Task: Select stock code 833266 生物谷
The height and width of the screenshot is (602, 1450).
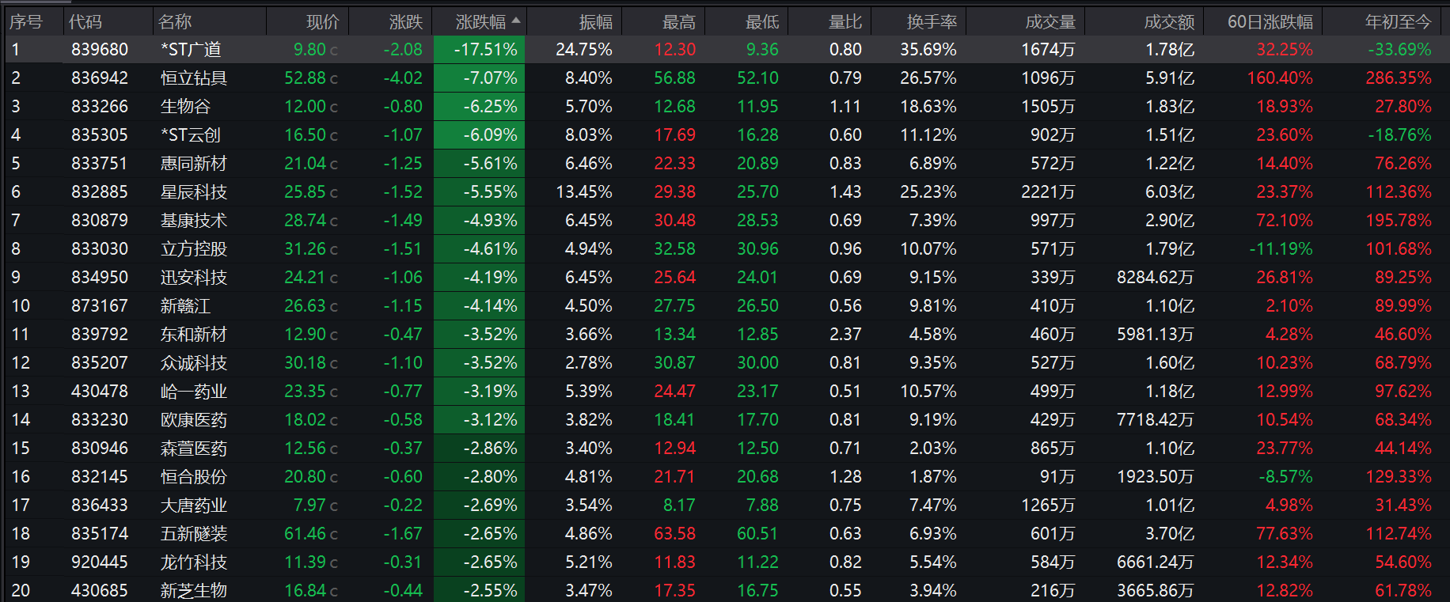Action: [x=100, y=106]
